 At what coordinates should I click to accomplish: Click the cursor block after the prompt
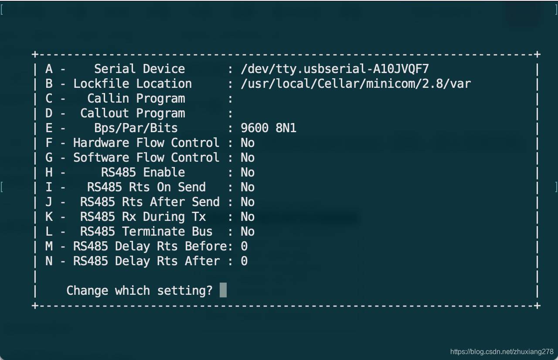223,290
